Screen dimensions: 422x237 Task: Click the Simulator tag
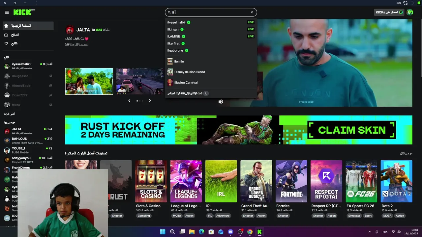pos(354,216)
